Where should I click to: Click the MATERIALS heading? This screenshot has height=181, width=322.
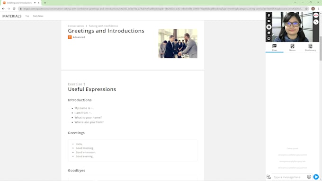(12, 16)
